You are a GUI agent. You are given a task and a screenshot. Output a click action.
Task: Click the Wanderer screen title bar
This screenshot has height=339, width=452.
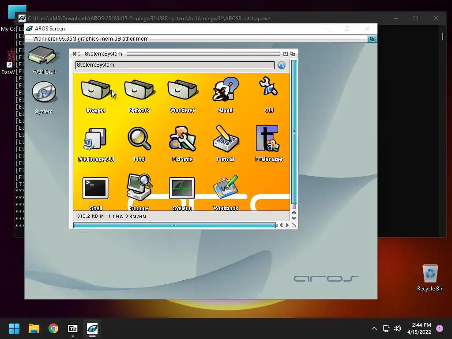tap(196, 39)
